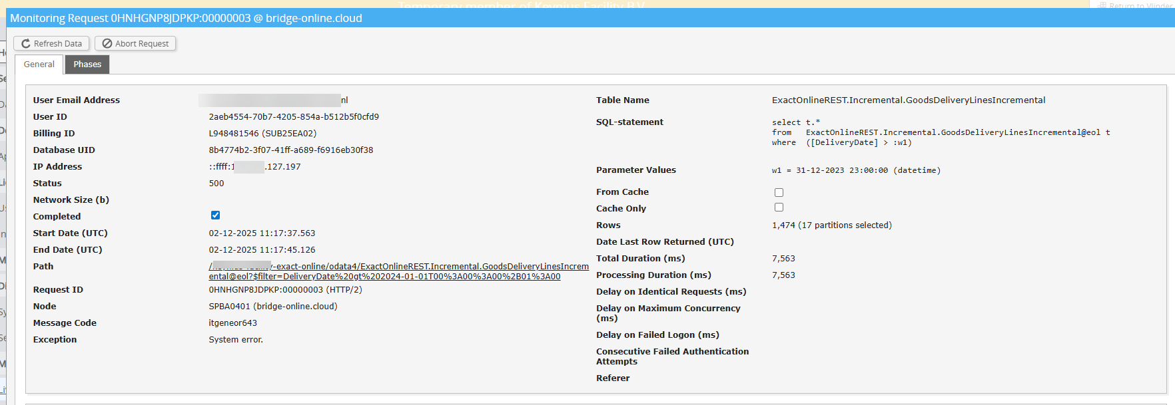Screen dimensions: 1175x405
Task: Click the Table Name value text
Action: (x=908, y=100)
